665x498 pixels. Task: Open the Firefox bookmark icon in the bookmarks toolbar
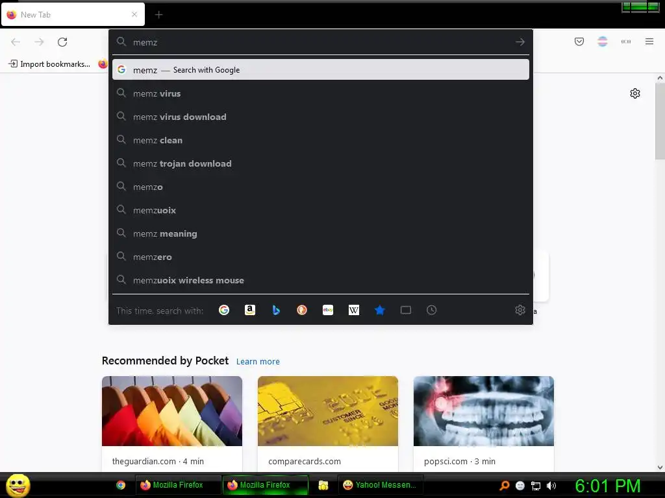(x=103, y=64)
